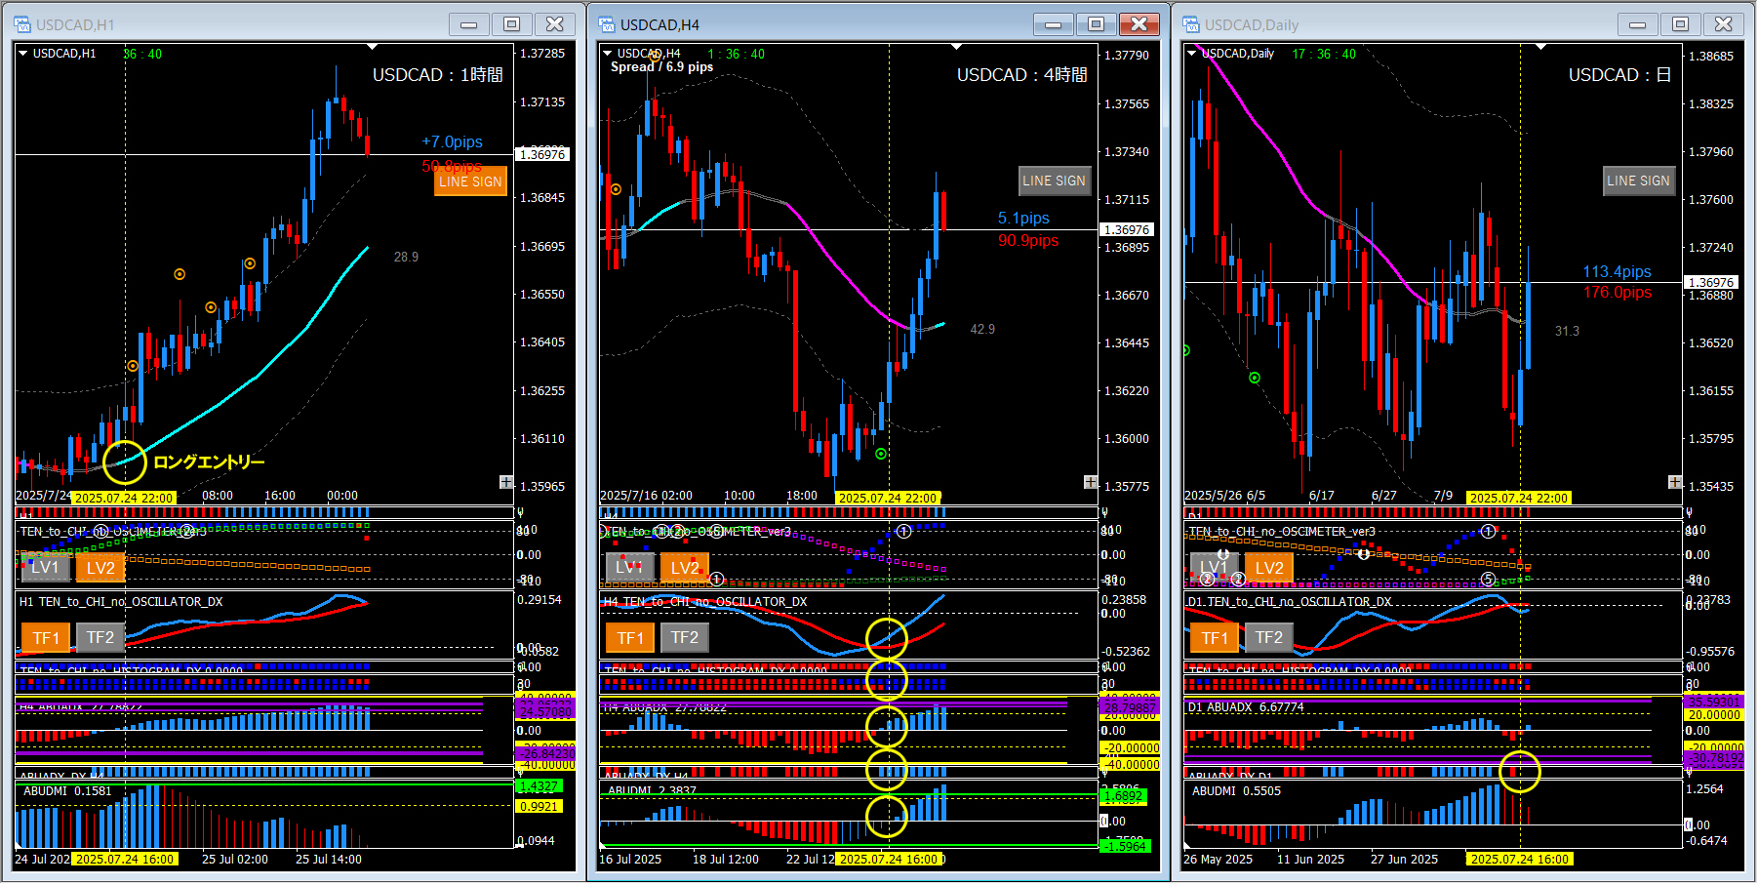The image size is (1758, 884).
Task: Click the 'D1 ABUADX 6.67774' indicator label
Action: tap(1246, 707)
